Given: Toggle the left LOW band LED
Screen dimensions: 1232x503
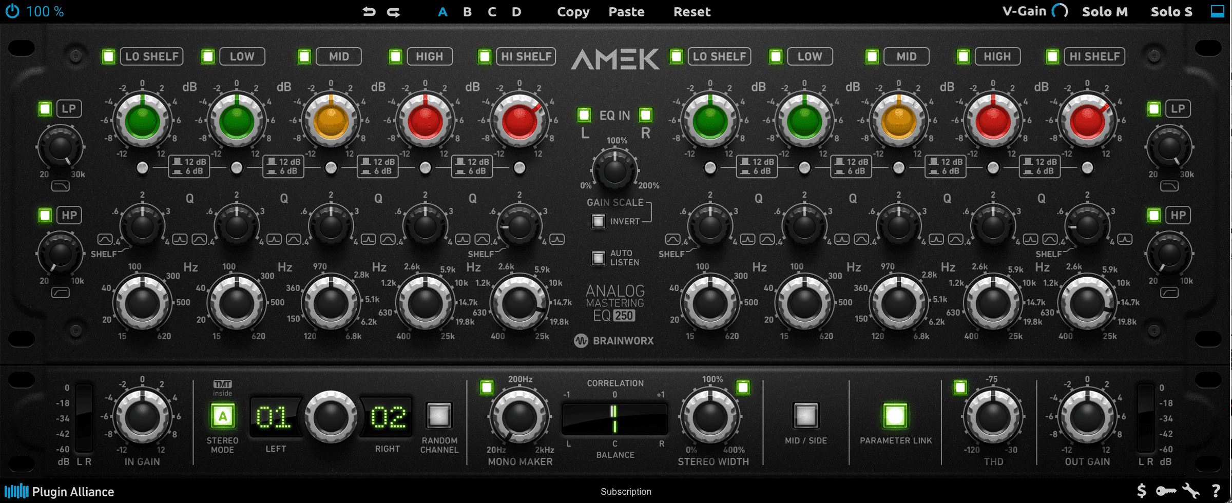Looking at the screenshot, I should [208, 56].
